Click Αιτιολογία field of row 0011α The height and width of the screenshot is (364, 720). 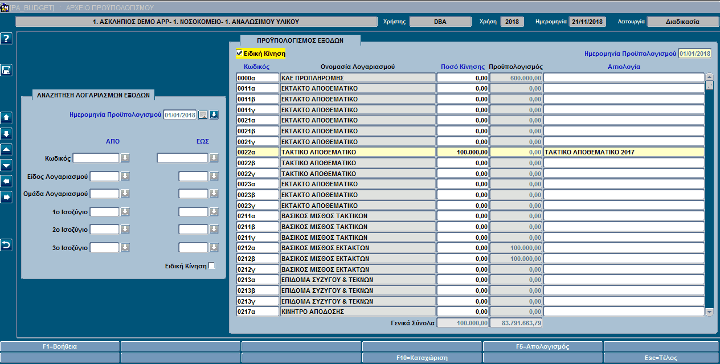pyautogui.click(x=624, y=88)
